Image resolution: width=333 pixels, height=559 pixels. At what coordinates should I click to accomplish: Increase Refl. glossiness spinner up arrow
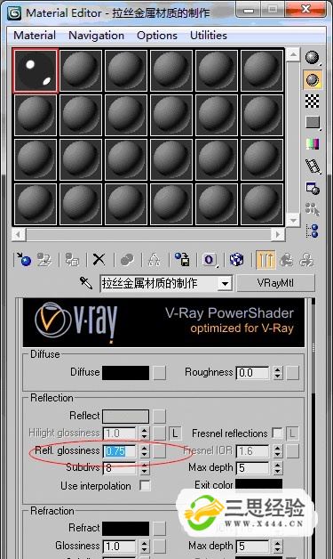pyautogui.click(x=144, y=448)
